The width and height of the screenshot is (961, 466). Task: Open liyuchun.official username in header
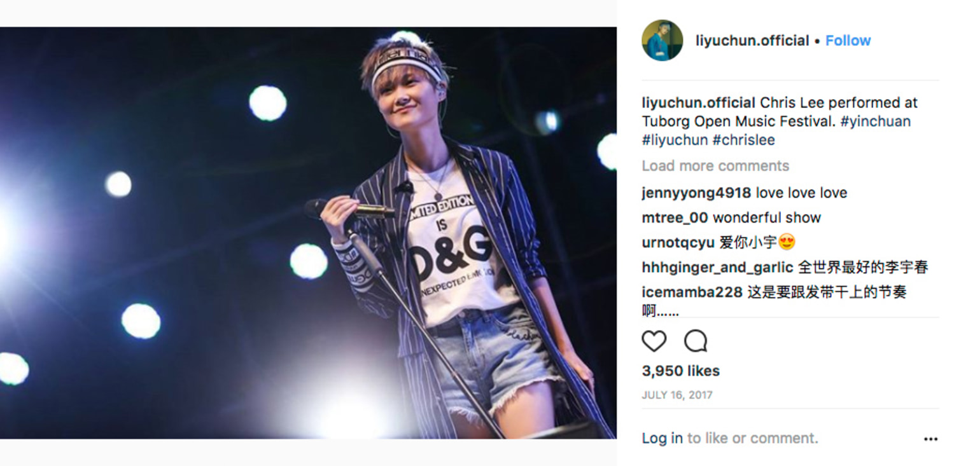tap(752, 41)
